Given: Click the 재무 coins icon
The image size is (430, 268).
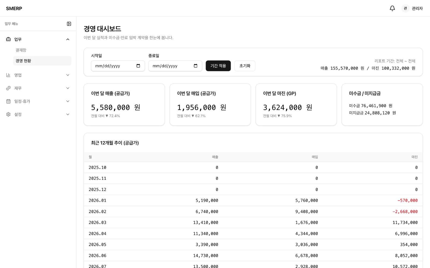Looking at the screenshot, I should pos(8,88).
